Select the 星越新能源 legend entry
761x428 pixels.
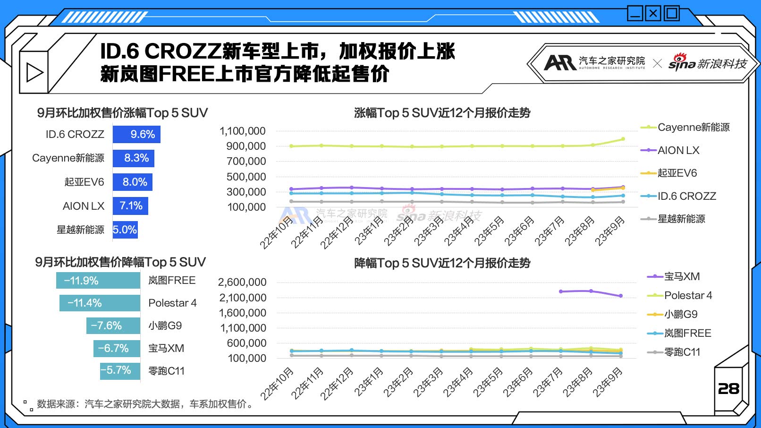pyautogui.click(x=673, y=219)
